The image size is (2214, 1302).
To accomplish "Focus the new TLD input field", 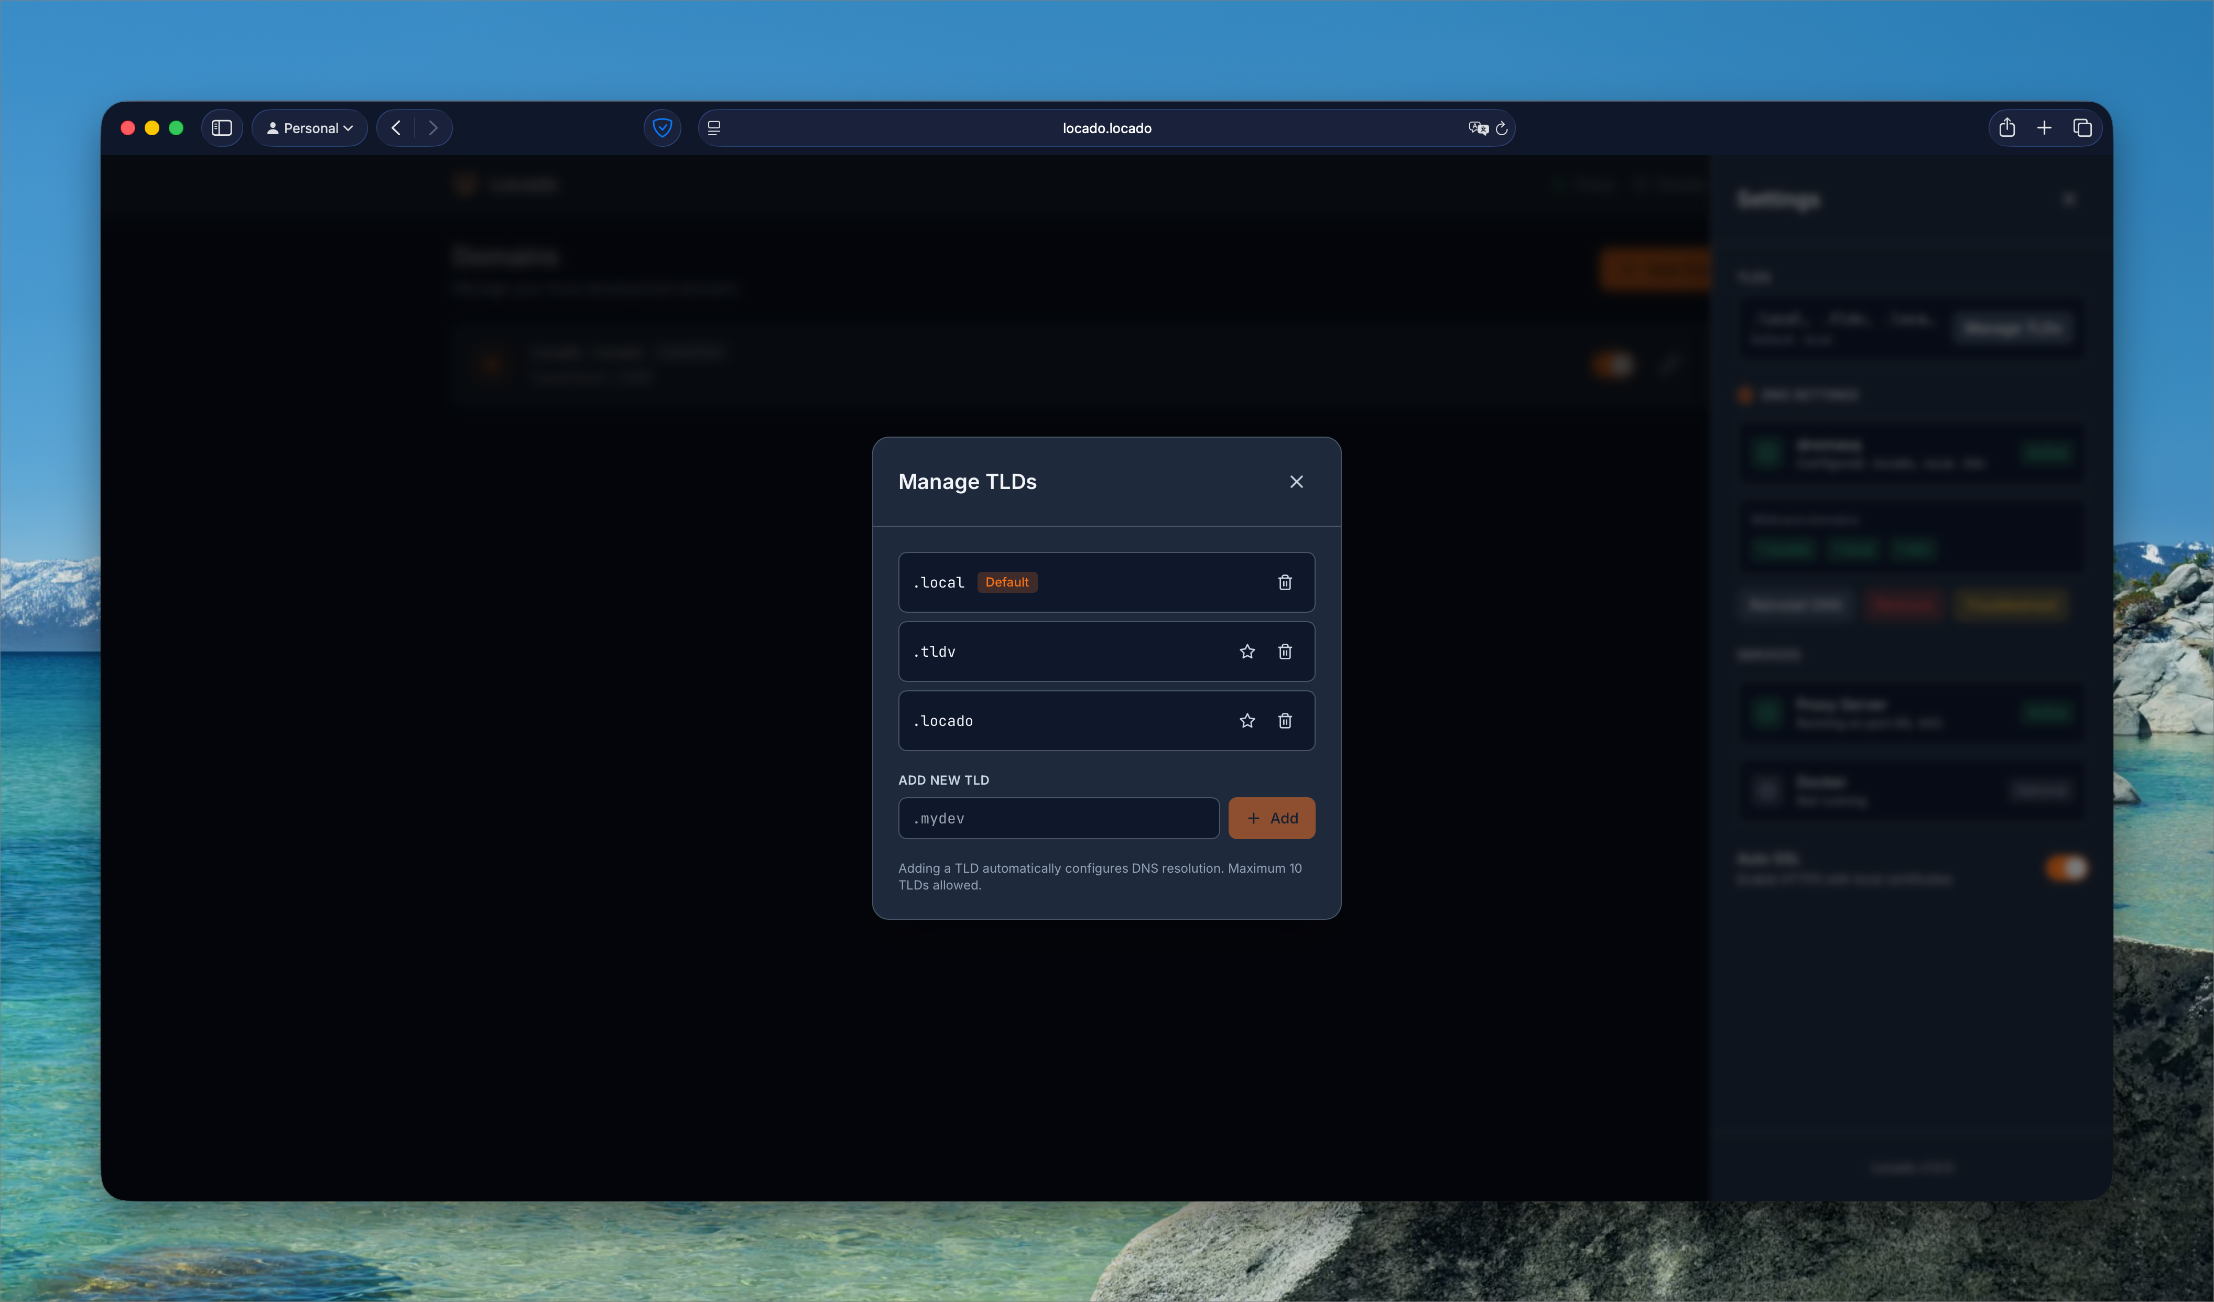I will tap(1058, 818).
